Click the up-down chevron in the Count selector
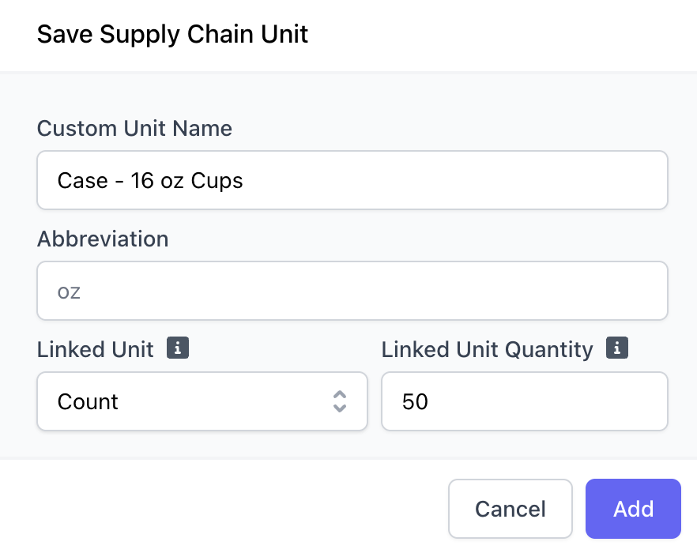Screen dimensions: 697x553 [340, 401]
